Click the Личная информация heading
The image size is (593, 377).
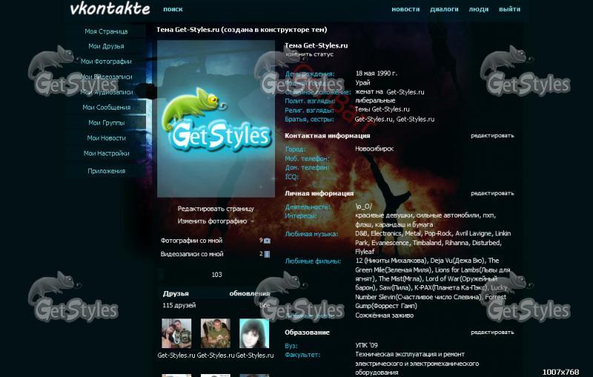[x=319, y=193]
